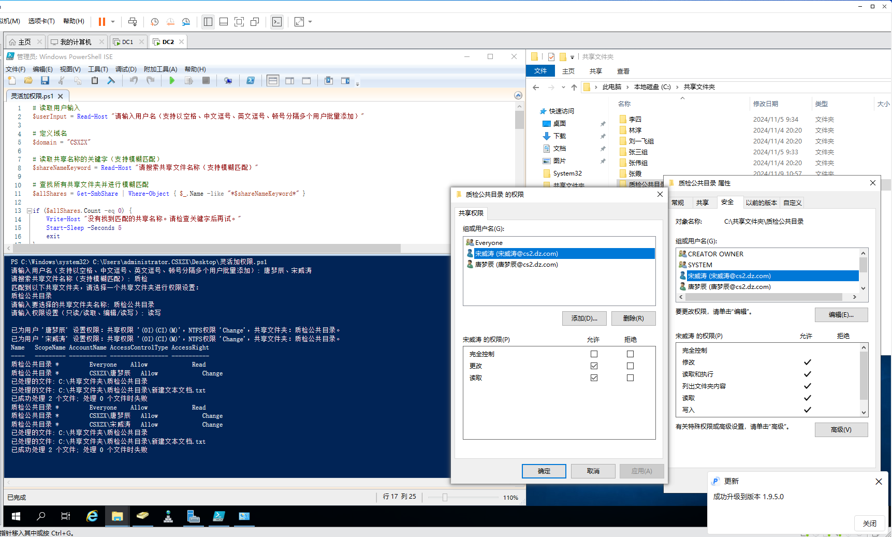Open Windows Start menu button

click(16, 516)
